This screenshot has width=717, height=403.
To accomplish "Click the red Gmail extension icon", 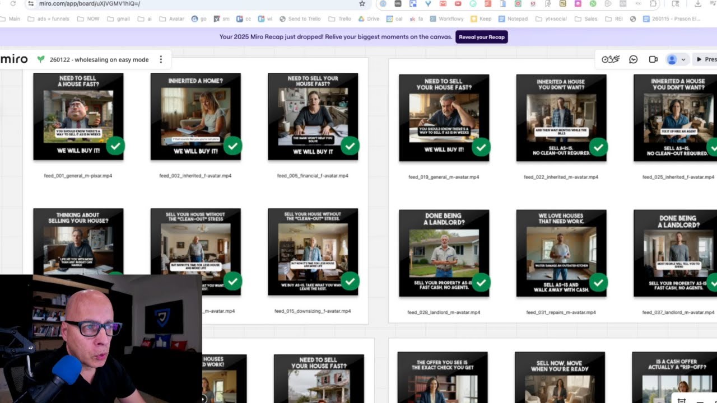I will click(x=444, y=4).
